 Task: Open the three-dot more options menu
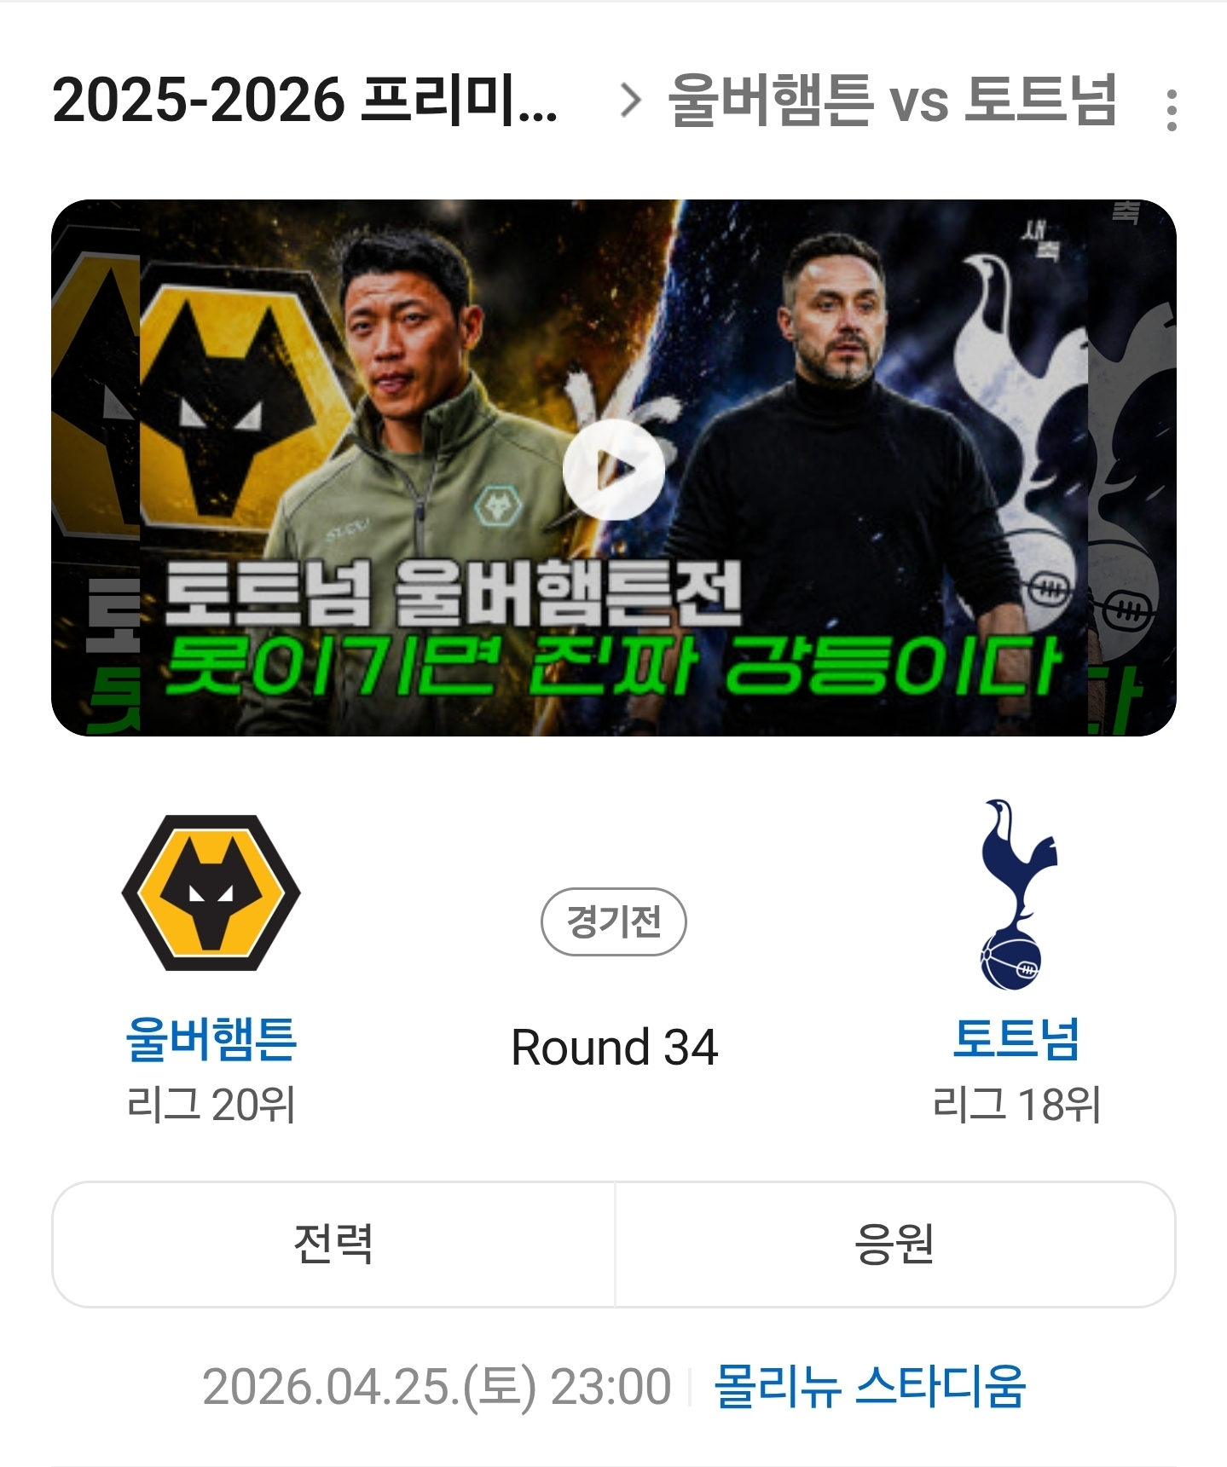tap(1172, 110)
